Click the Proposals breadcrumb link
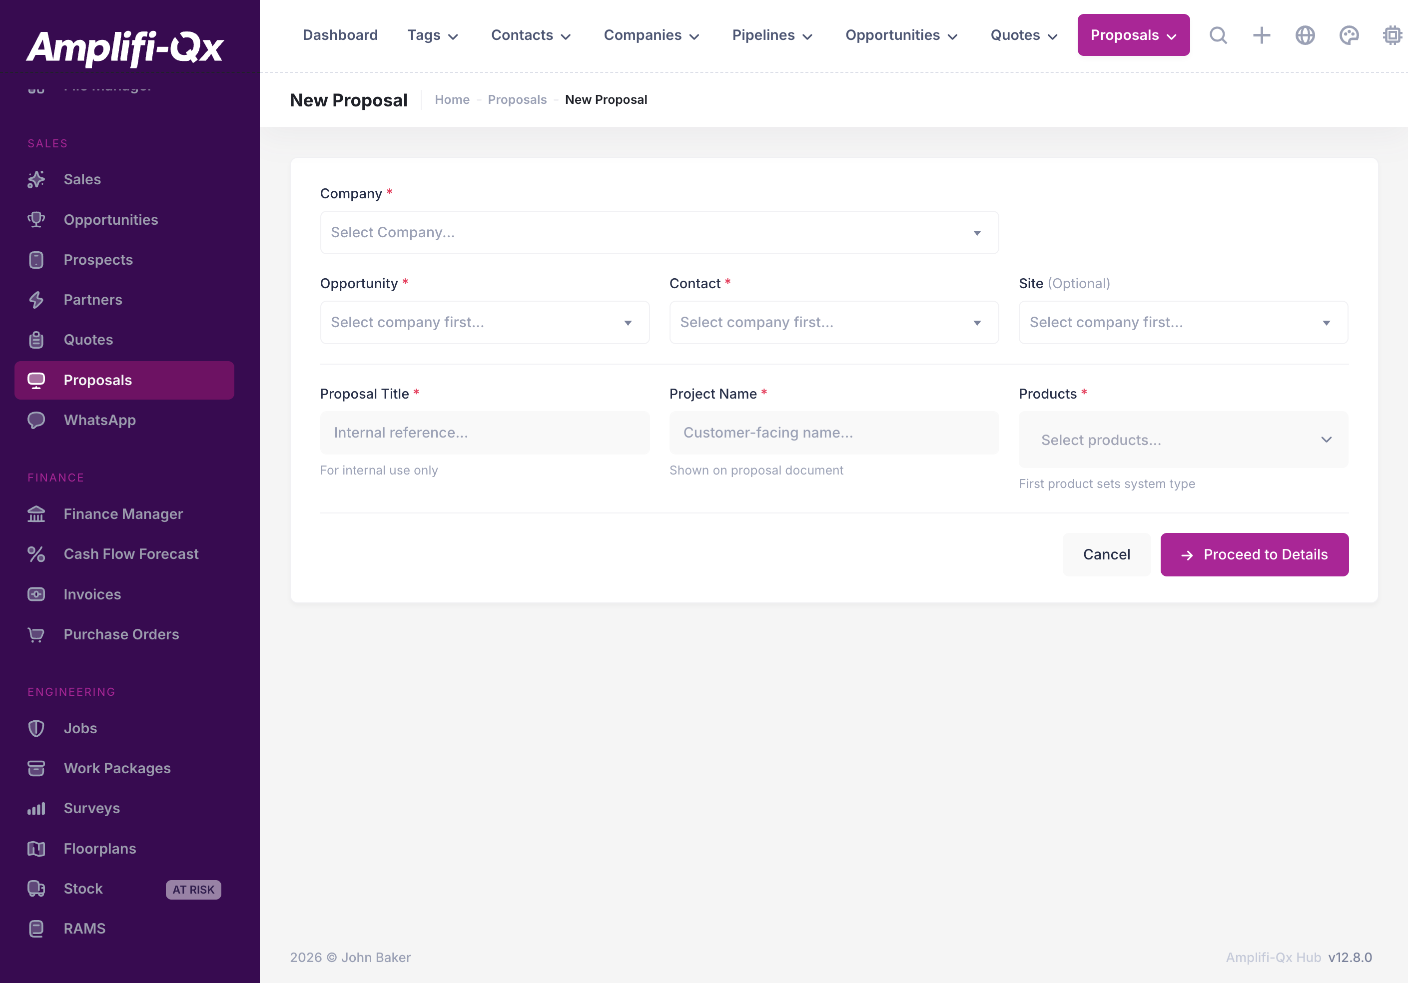The height and width of the screenshot is (983, 1408). pos(517,99)
